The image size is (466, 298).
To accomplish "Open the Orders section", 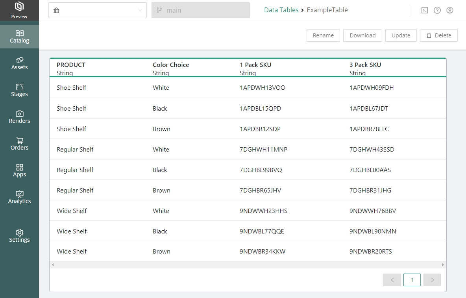I will pyautogui.click(x=19, y=144).
